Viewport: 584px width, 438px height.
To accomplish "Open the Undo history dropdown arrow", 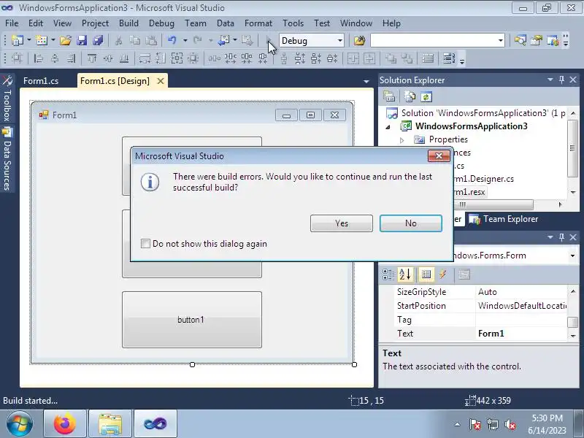I will pos(185,40).
